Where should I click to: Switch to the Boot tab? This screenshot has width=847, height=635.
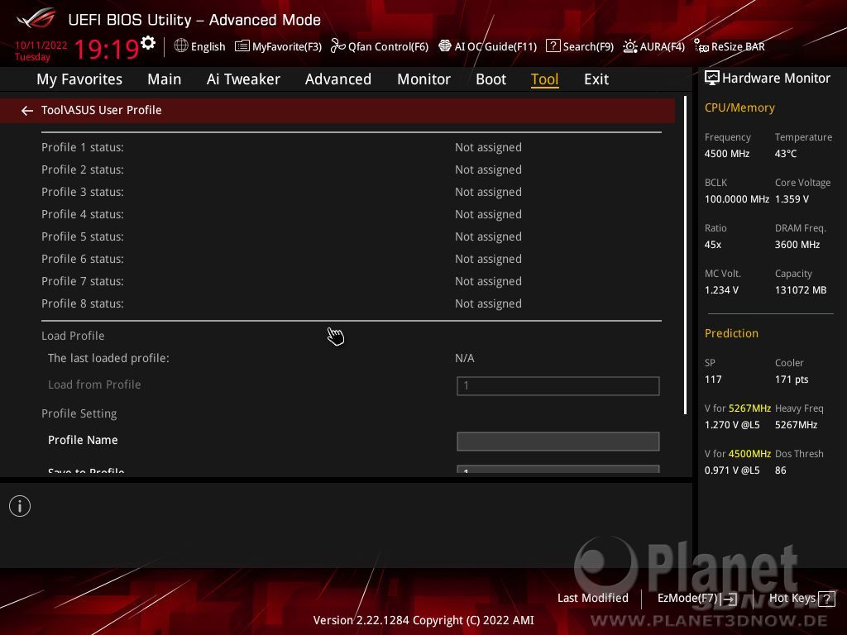point(490,79)
